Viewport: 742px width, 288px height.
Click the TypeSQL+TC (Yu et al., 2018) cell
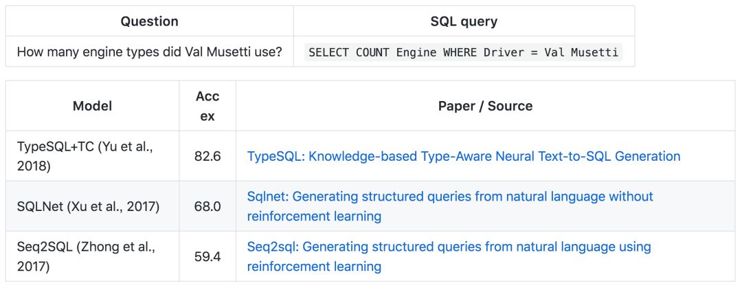click(x=92, y=156)
